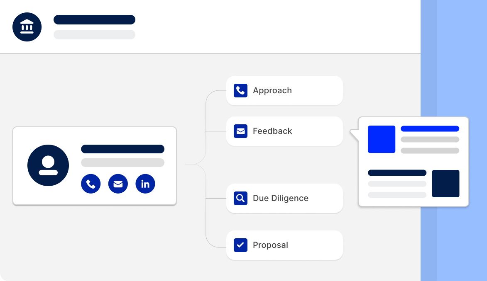Toggle the Proposal checkbox
The height and width of the screenshot is (281, 487).
[240, 245]
